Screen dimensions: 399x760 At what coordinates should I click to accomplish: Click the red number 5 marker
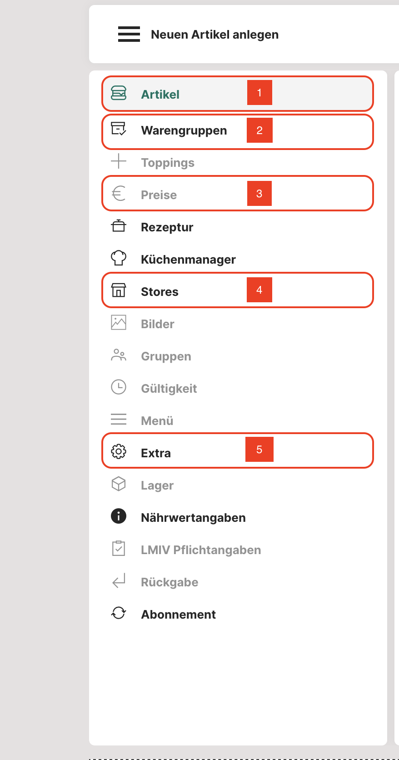[x=259, y=450]
